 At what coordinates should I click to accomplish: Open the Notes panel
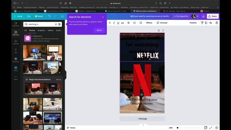pyautogui.click(x=71, y=128)
